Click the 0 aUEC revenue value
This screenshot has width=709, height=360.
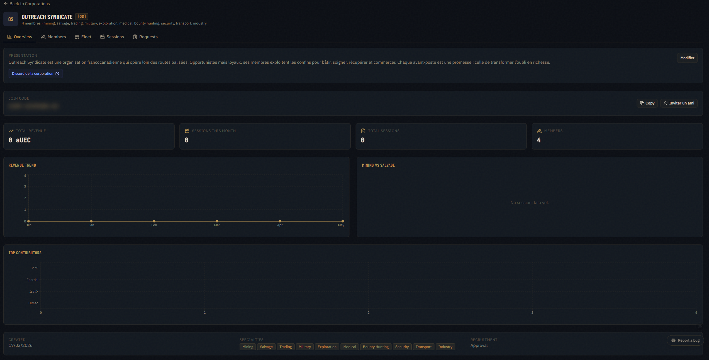20,140
